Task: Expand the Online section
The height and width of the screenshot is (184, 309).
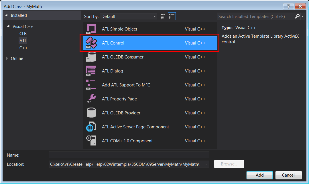Action: click(7, 58)
